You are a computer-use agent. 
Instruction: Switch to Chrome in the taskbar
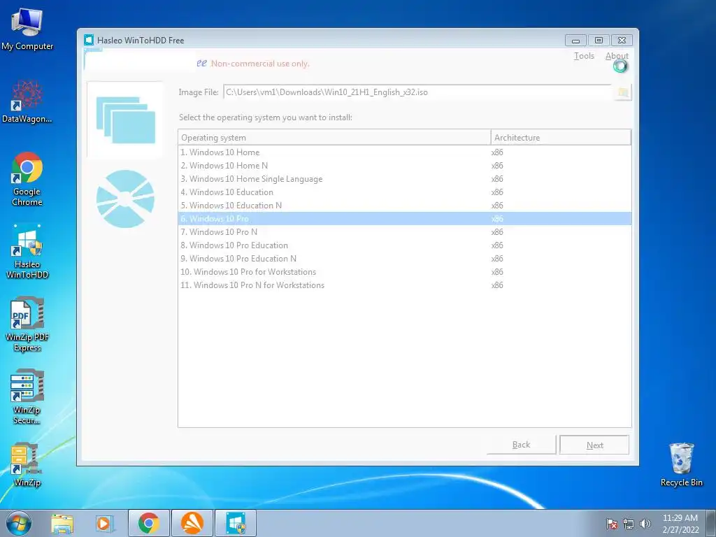(149, 523)
